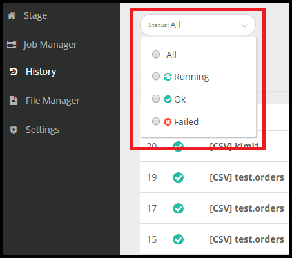Click the success status icon on row 19

179,177
